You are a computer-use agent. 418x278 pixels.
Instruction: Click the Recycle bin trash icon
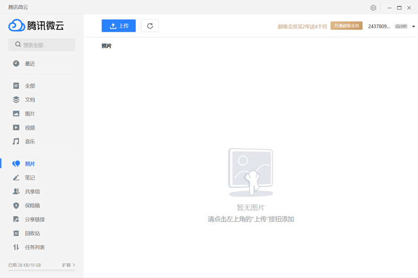[16, 233]
